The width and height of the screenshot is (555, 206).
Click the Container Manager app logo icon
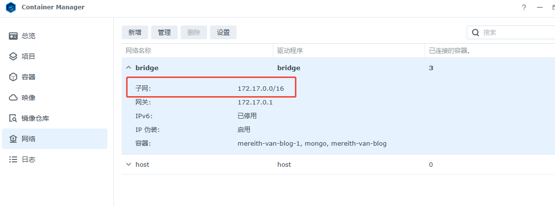tap(11, 7)
